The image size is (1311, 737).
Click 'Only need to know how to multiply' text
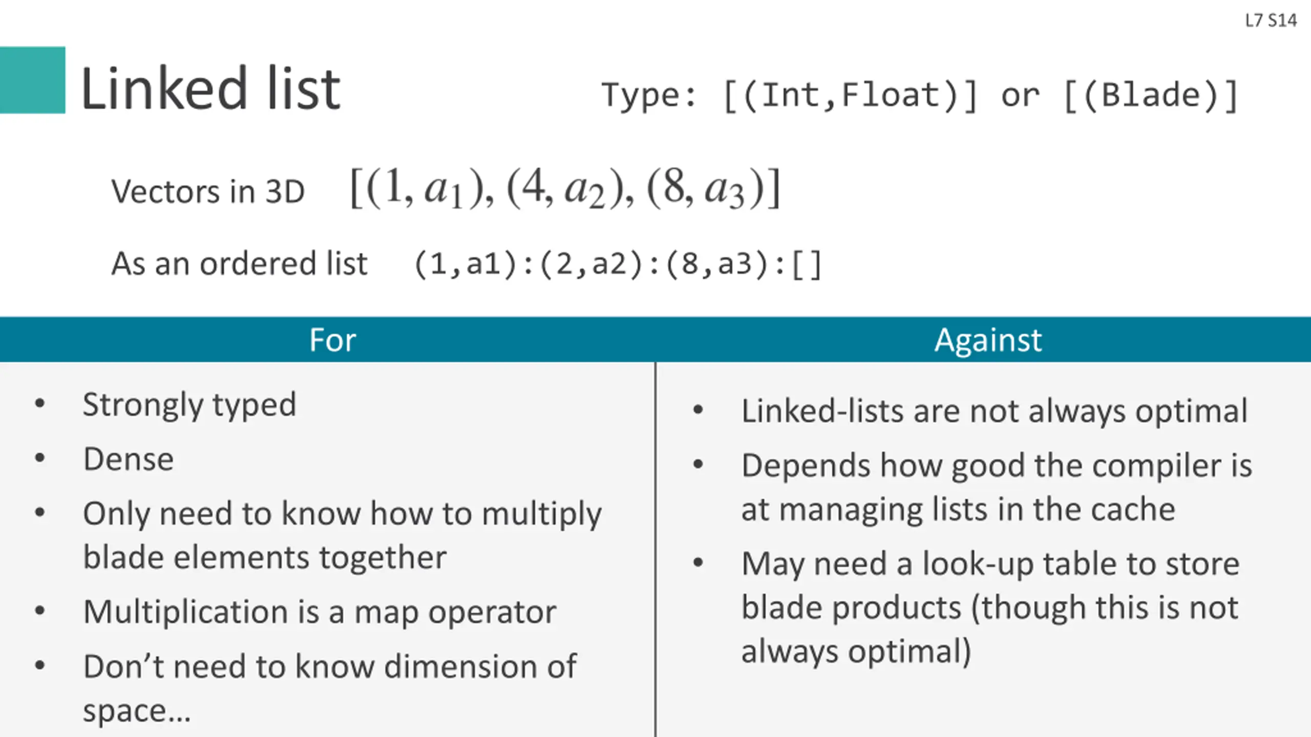click(x=342, y=513)
